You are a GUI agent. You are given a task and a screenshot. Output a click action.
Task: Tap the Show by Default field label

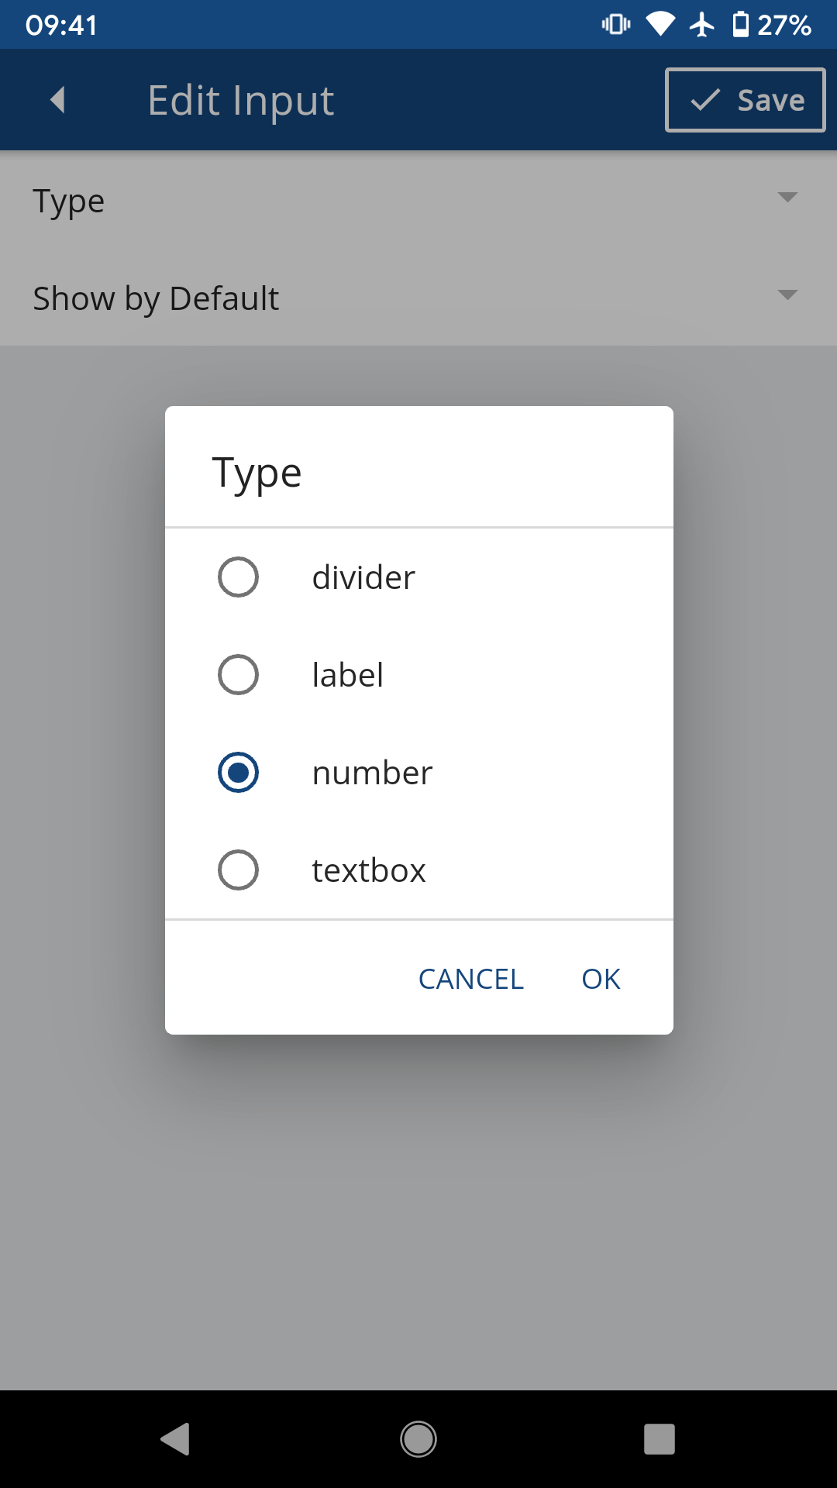click(x=156, y=298)
